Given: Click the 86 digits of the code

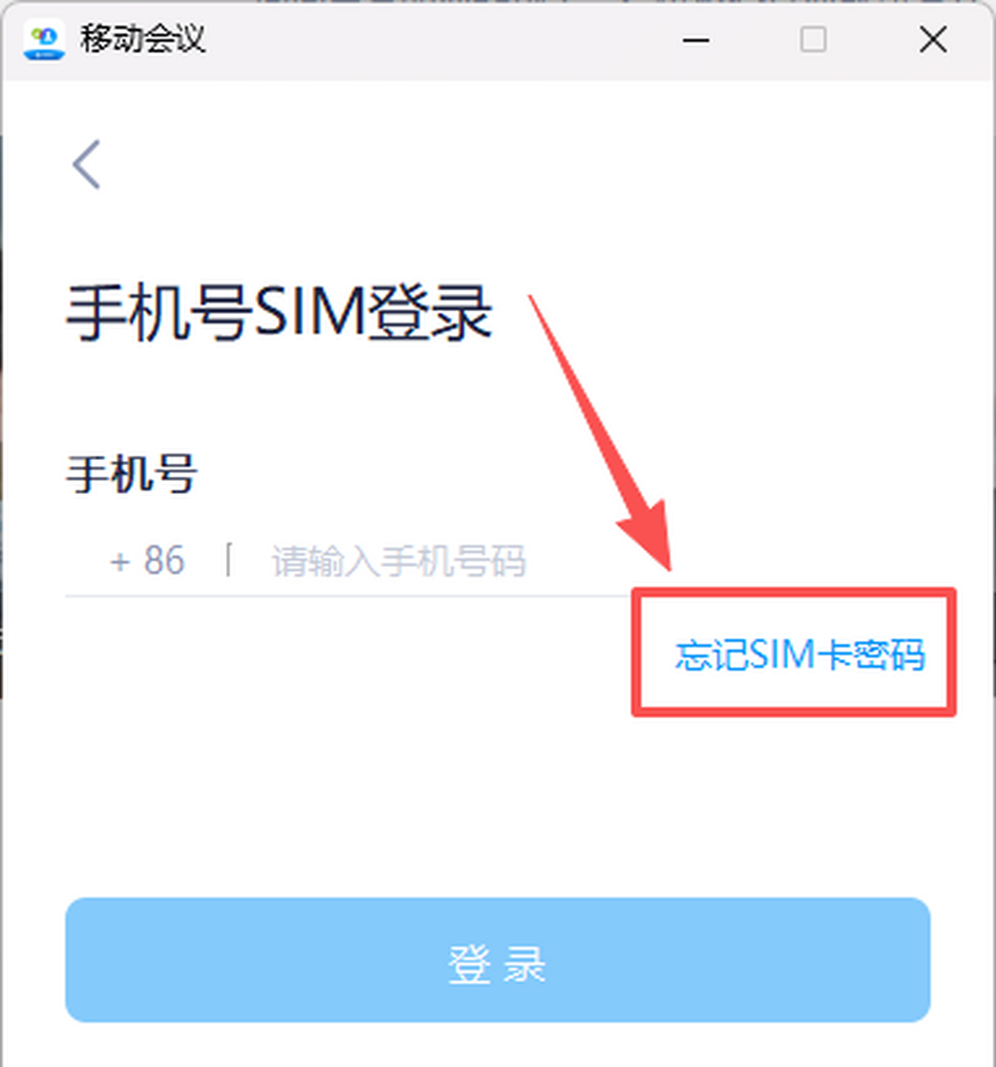Looking at the screenshot, I should tap(164, 561).
